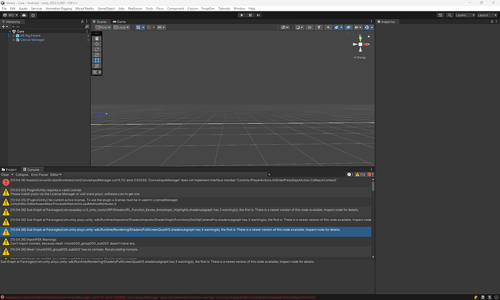Image resolution: width=500 pixels, height=300 pixels.
Task: Toggle scene lighting
Action: coord(319,28)
